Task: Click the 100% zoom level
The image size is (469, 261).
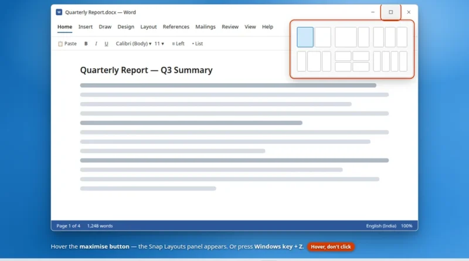Action: [406, 226]
